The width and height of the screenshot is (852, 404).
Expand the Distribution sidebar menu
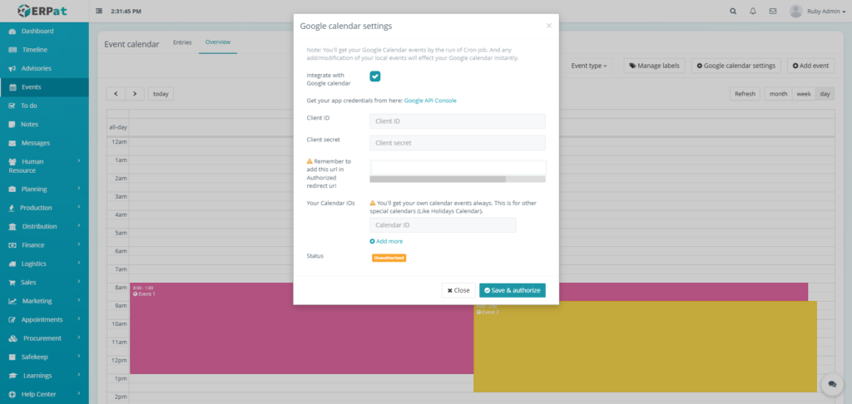click(44, 226)
